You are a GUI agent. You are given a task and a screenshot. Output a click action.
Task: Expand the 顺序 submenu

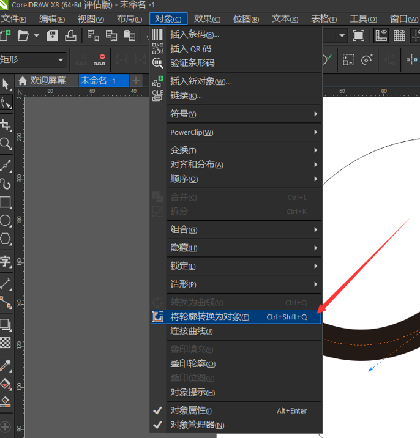[x=236, y=179]
